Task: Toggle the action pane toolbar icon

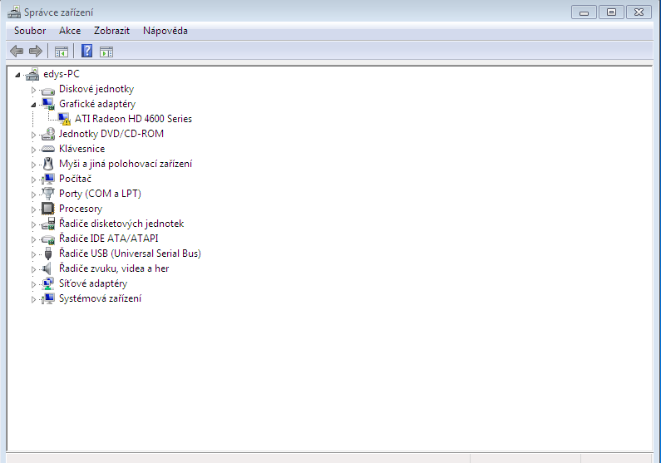Action: (106, 52)
